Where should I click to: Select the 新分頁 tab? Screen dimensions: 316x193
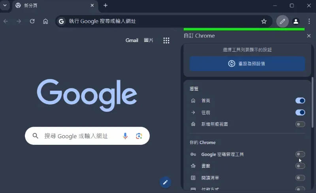point(55,6)
